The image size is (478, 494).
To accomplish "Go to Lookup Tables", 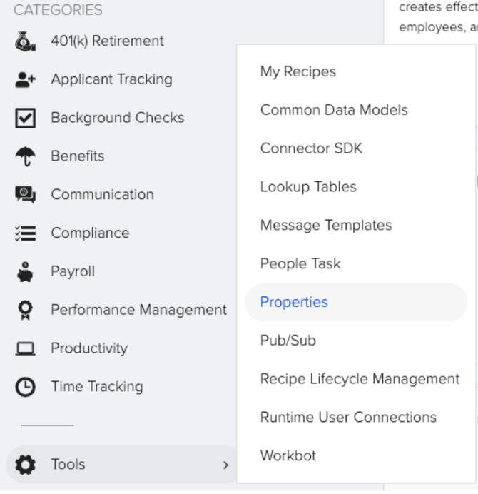I will pyautogui.click(x=308, y=187).
